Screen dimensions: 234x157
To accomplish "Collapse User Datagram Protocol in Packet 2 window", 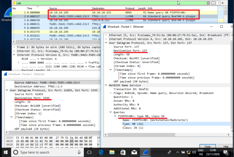I will click(7, 90).
